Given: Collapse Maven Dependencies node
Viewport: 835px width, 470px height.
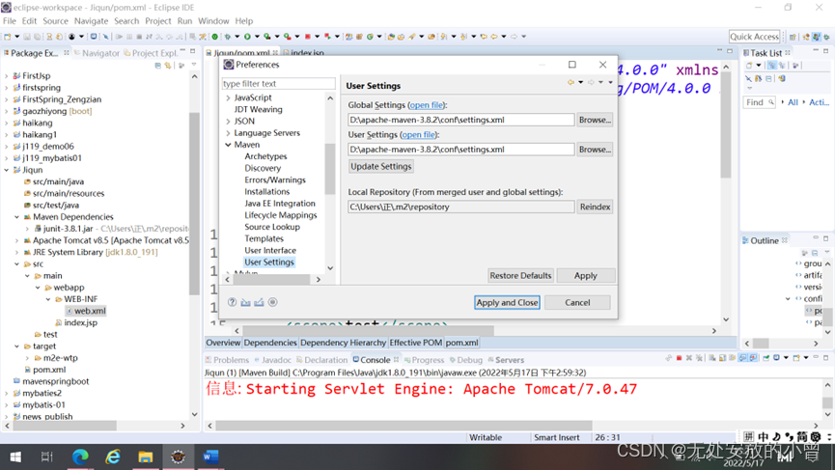Looking at the screenshot, I should (17, 216).
